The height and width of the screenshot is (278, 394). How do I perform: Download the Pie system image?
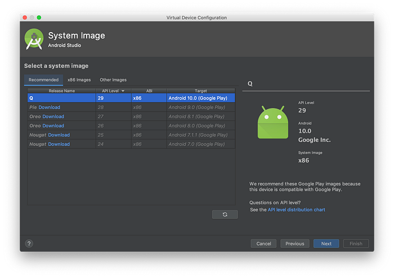click(50, 107)
